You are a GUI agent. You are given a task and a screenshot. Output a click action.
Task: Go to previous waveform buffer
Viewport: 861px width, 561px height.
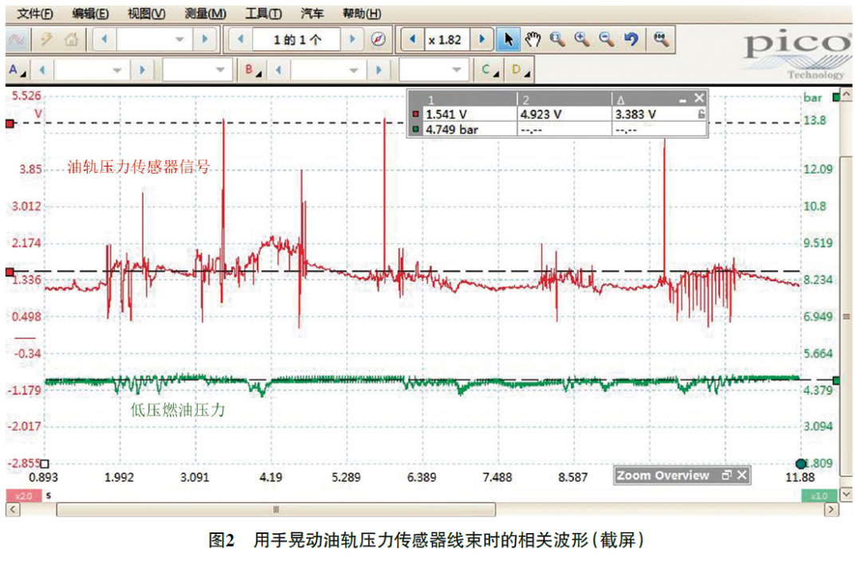coord(240,40)
